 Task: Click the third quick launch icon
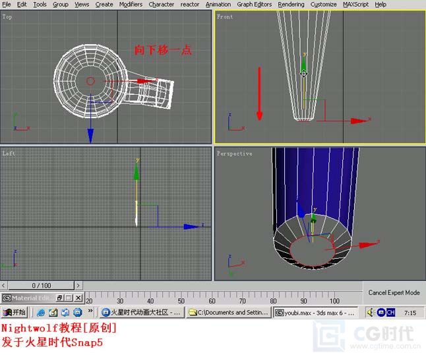pos(65,313)
